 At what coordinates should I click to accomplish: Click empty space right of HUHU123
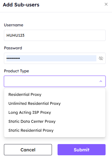[x=65, y=35]
